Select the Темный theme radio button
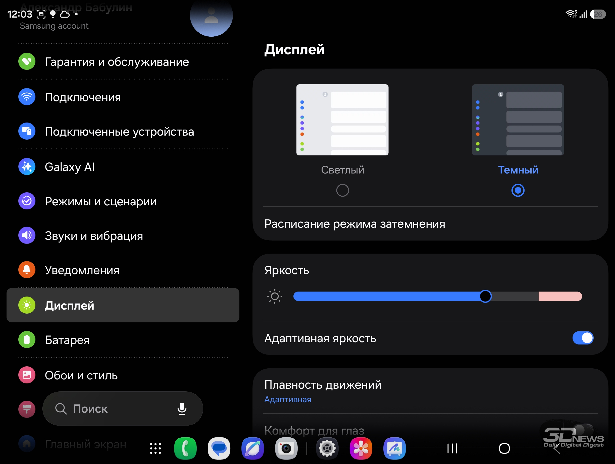The image size is (615, 464). pyautogui.click(x=518, y=190)
